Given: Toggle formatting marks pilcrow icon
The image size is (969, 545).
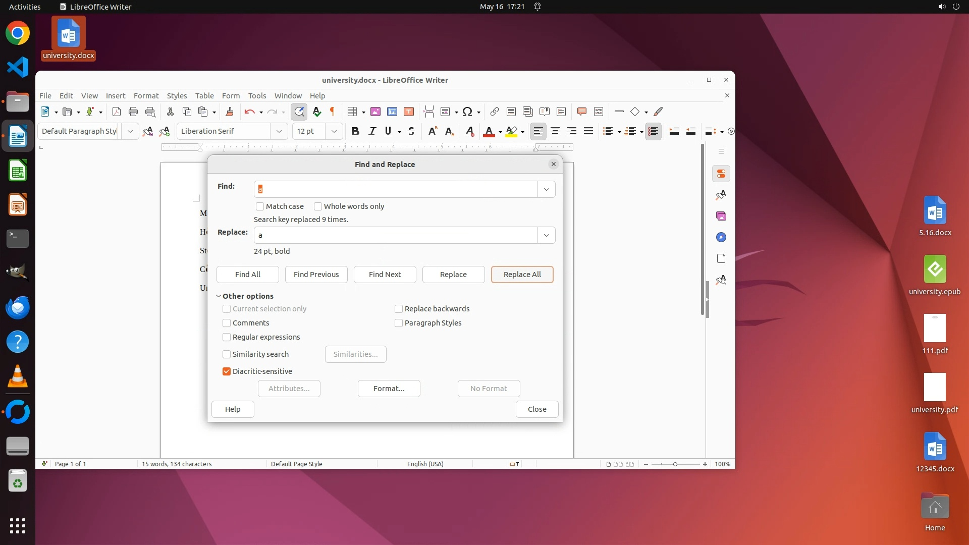Looking at the screenshot, I should coord(333,112).
